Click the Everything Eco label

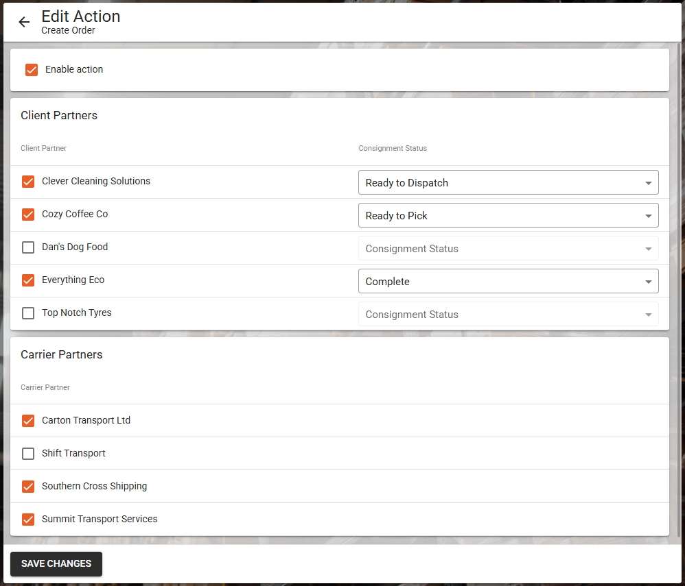tap(73, 280)
